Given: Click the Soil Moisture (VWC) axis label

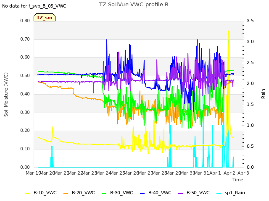Looking at the screenshot, I should pos(6,95).
